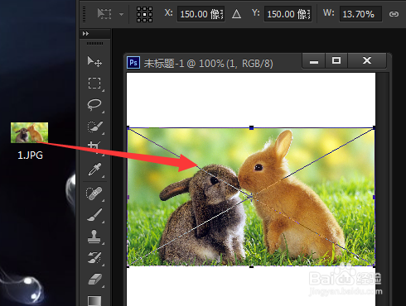Select the Lasso tool
This screenshot has height=306, width=406.
[x=94, y=104]
